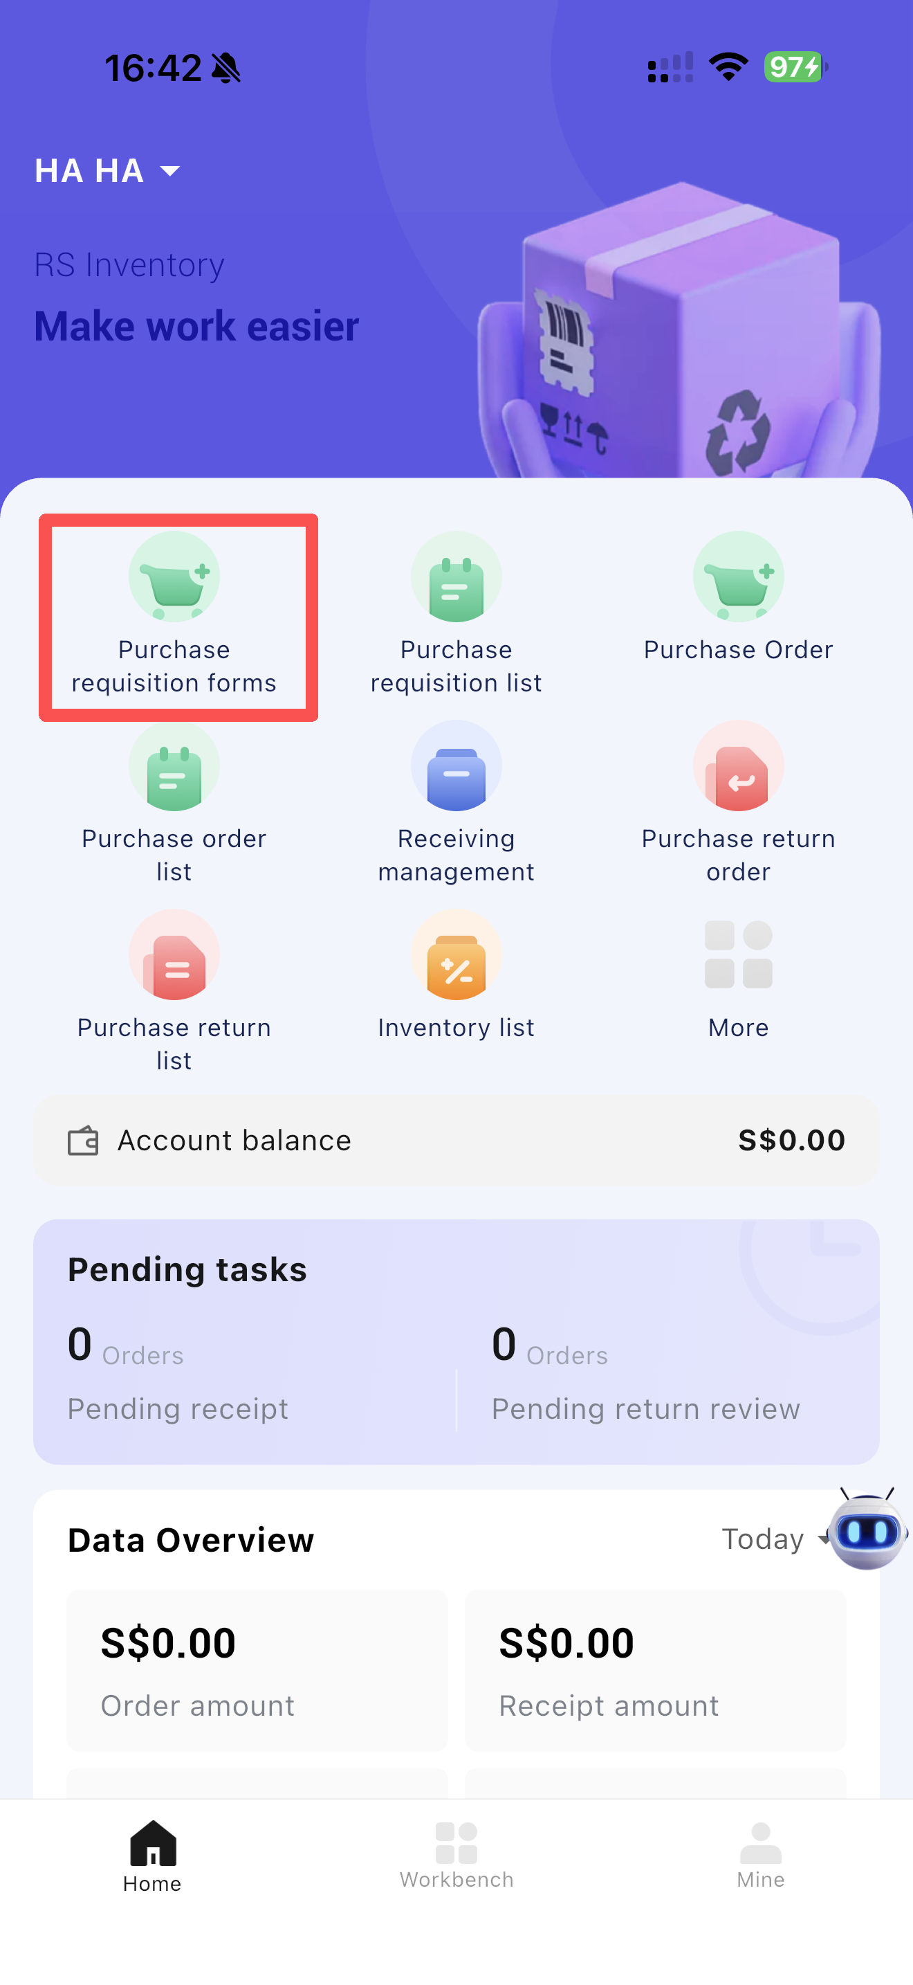Tap the Purchase Order cart icon

pos(737,577)
